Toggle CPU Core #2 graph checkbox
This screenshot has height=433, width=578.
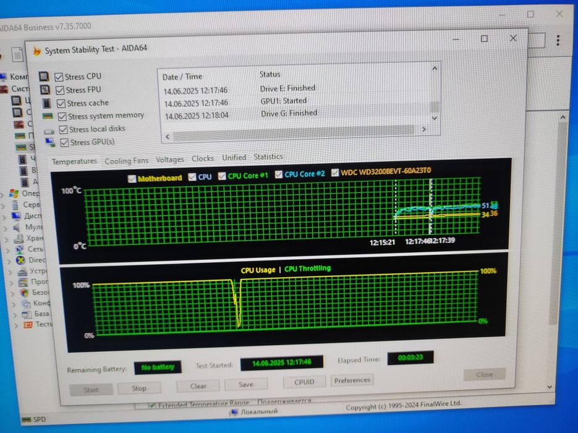279,174
